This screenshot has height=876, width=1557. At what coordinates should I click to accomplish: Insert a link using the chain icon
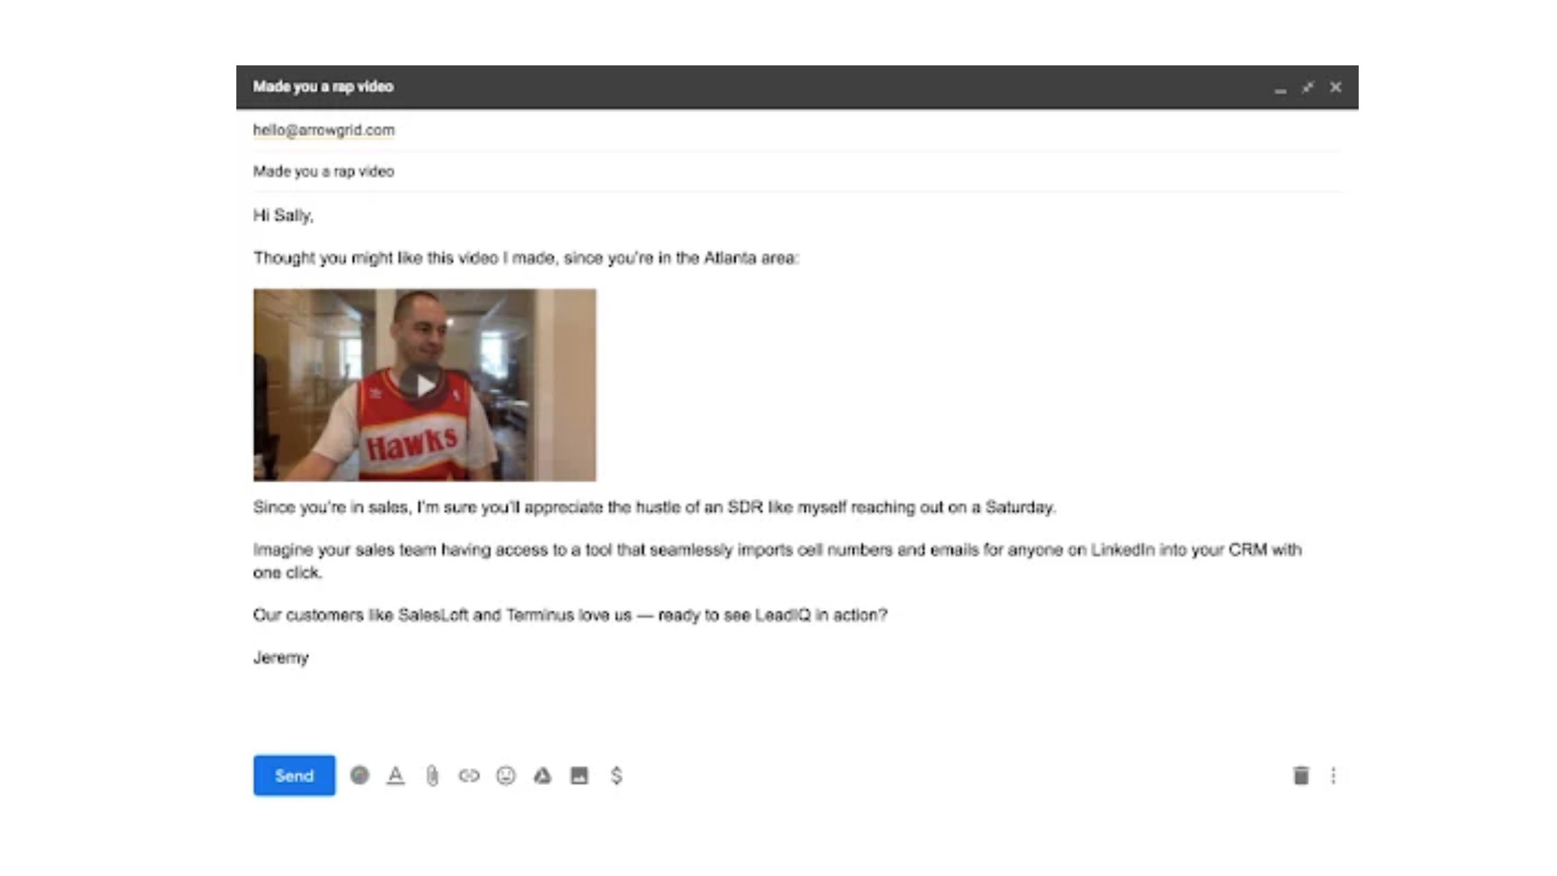[469, 775]
